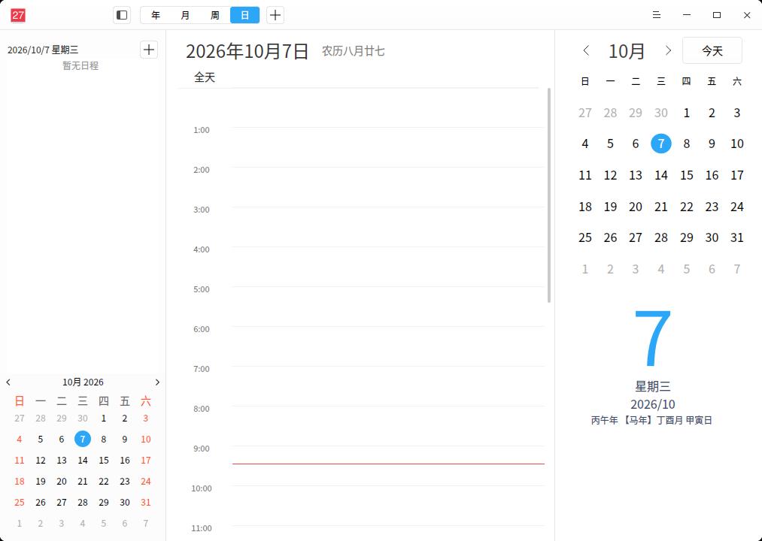Add schedule with sidebar plus button
Image resolution: width=762 pixels, height=541 pixels.
coord(149,50)
